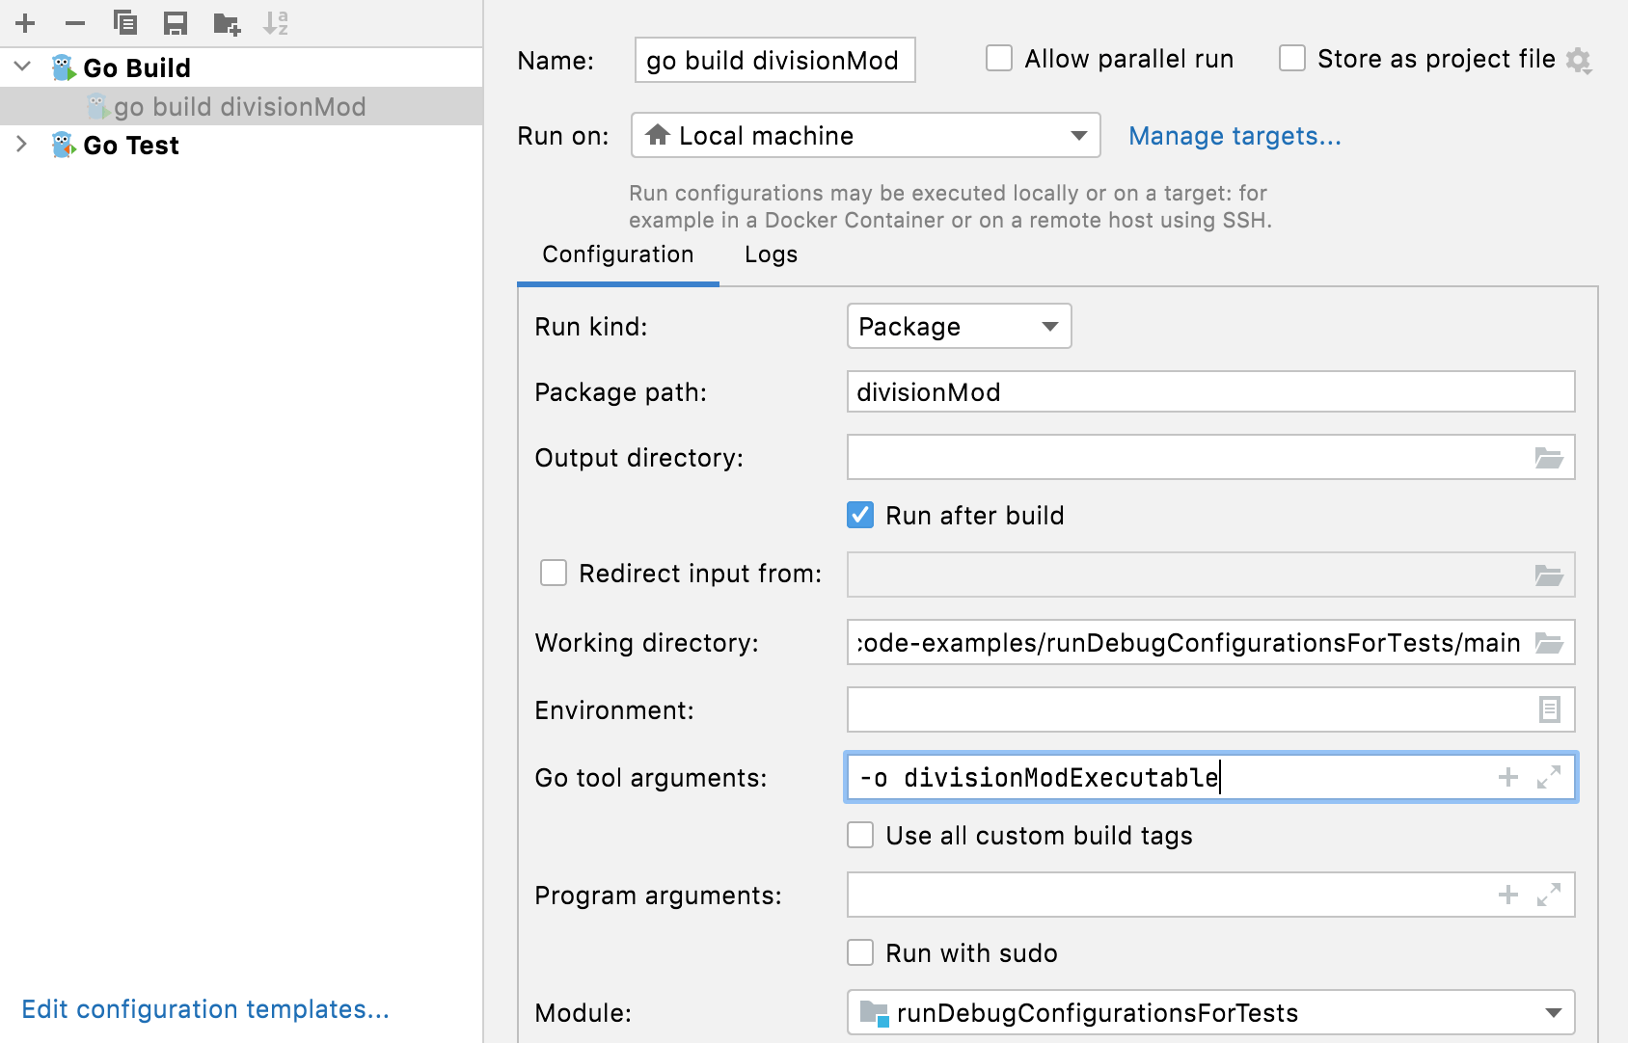Image resolution: width=1628 pixels, height=1043 pixels.
Task: Expand the Go Test tree node
Action: click(x=22, y=145)
